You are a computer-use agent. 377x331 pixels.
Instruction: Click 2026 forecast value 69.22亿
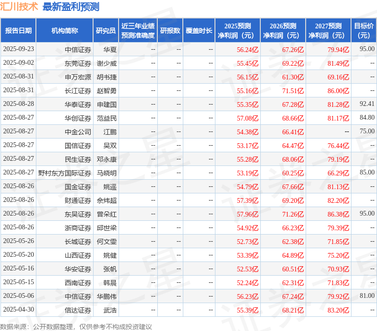coord(293,63)
